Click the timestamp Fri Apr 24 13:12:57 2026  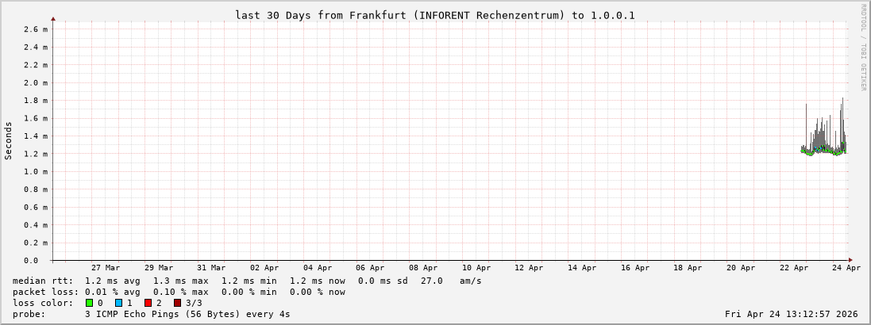pyautogui.click(x=791, y=314)
